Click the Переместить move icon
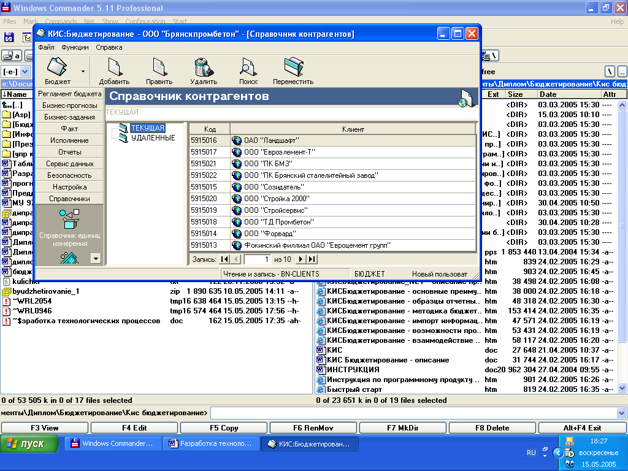Viewport: 628px width, 471px height. point(293,67)
